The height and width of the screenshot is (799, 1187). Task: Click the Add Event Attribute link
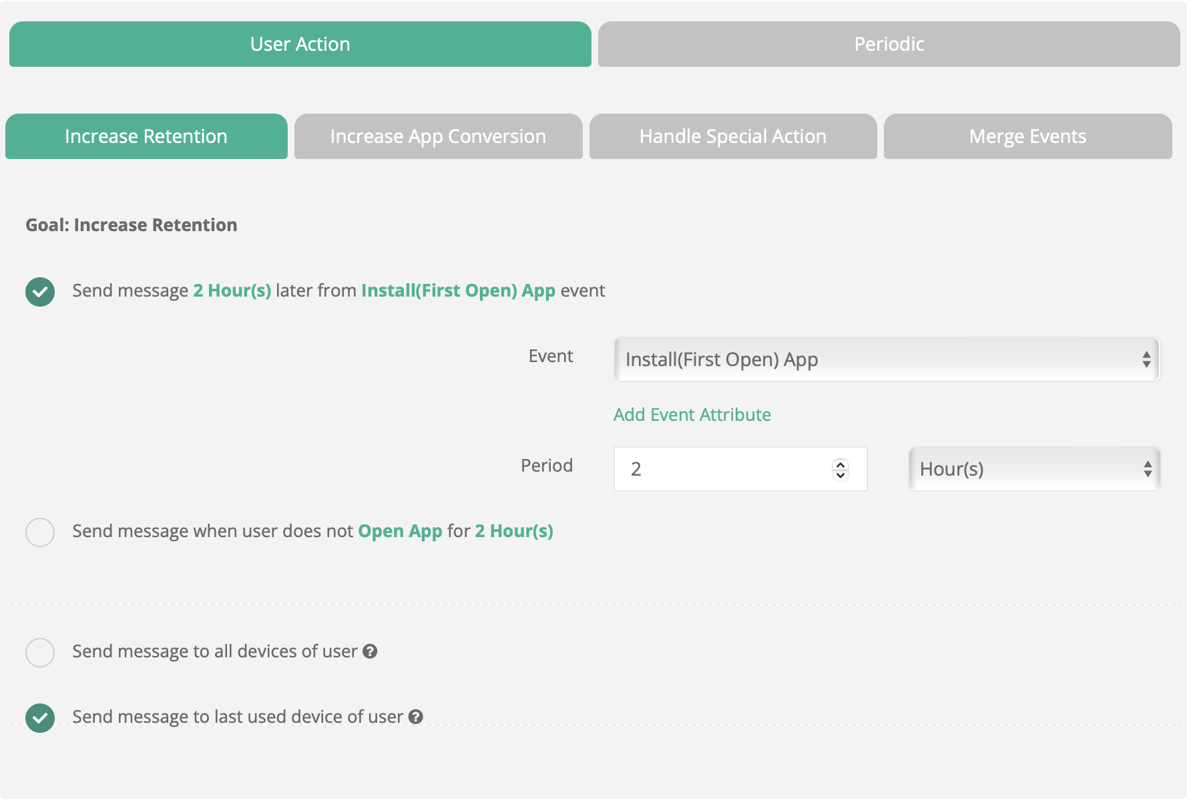[x=692, y=415]
